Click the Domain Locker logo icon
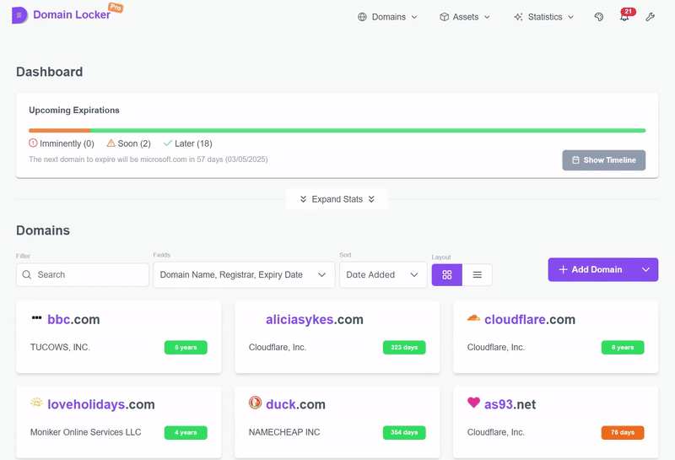Viewport: 675px width, 460px height. (19, 15)
